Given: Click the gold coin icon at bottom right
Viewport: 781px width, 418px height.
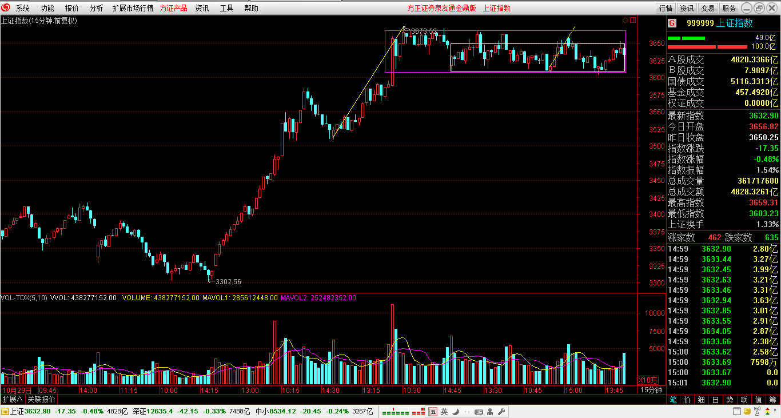Looking at the screenshot, I should point(747,412).
